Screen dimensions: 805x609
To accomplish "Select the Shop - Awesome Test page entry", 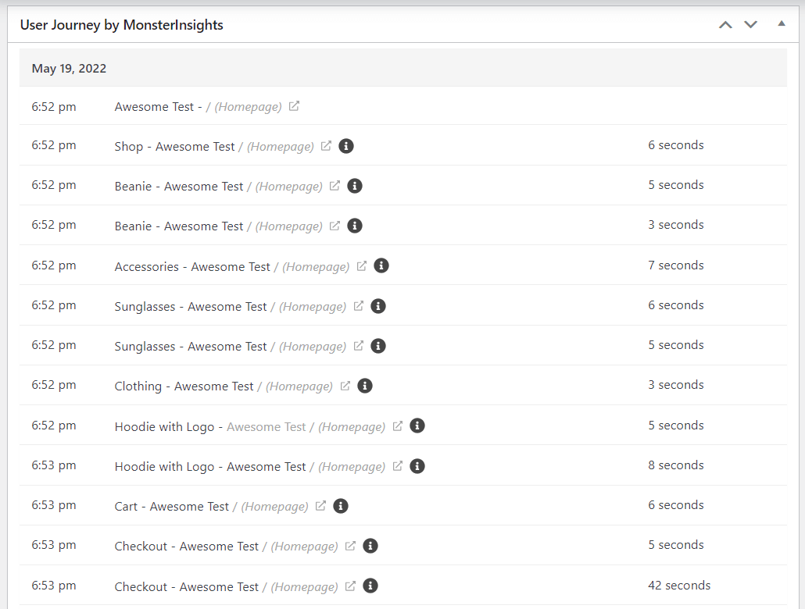I will point(174,146).
